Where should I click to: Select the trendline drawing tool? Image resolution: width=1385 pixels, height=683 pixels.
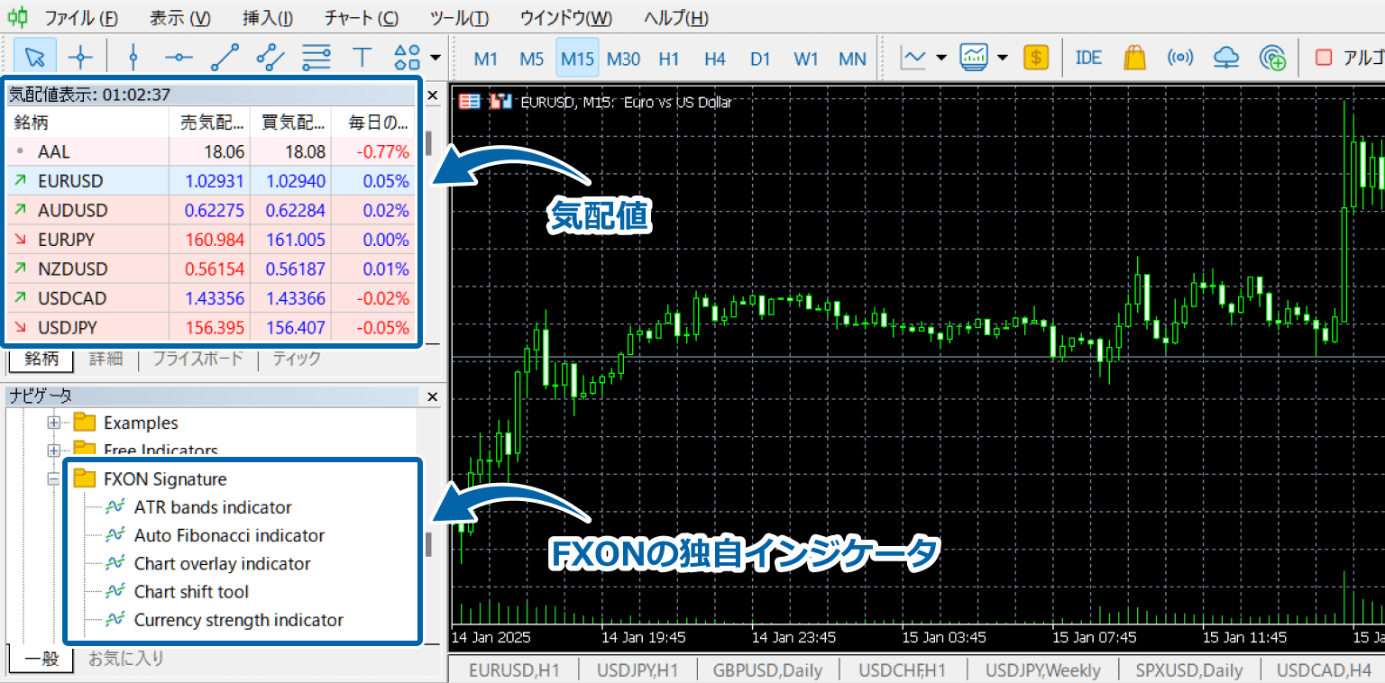point(225,58)
